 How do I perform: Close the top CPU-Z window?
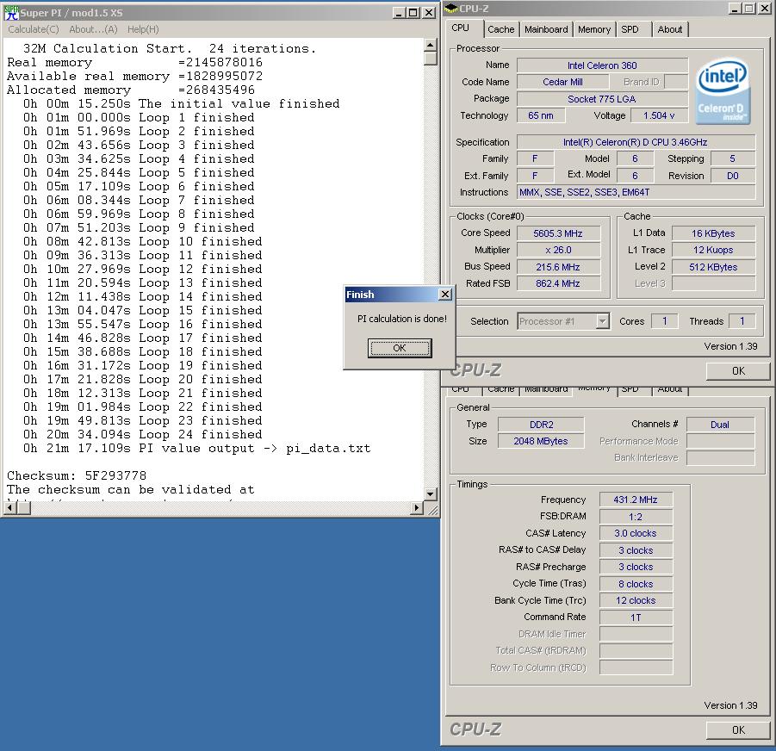click(764, 9)
